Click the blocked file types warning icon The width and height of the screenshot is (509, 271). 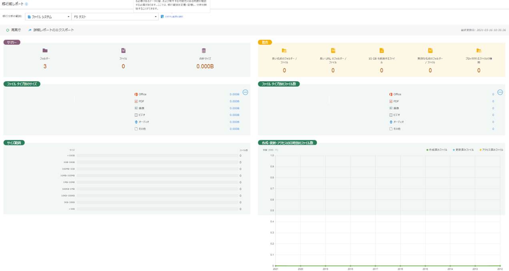479,51
